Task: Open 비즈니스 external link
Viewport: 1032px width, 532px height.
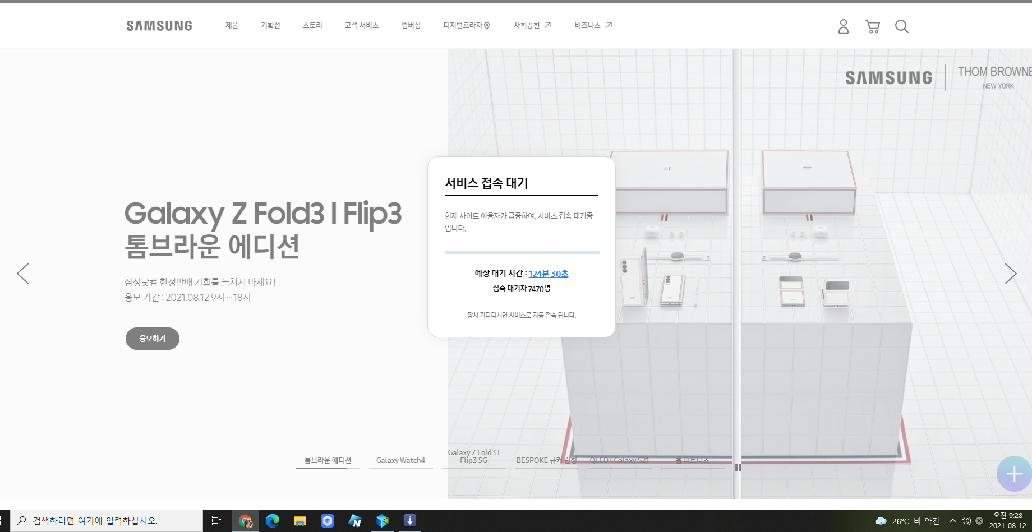Action: (x=593, y=25)
